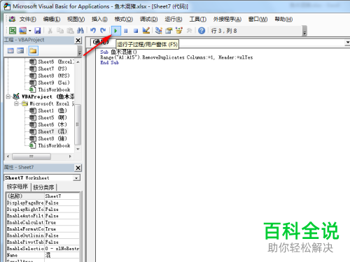Viewport: 350px width, 262px height.
Task: Open the 插入(I) menu
Action: (99, 19)
